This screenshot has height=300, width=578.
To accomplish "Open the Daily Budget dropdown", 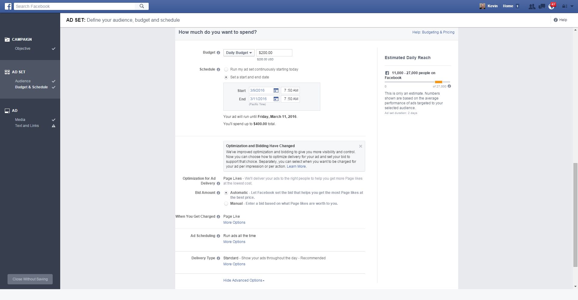I will (x=239, y=53).
